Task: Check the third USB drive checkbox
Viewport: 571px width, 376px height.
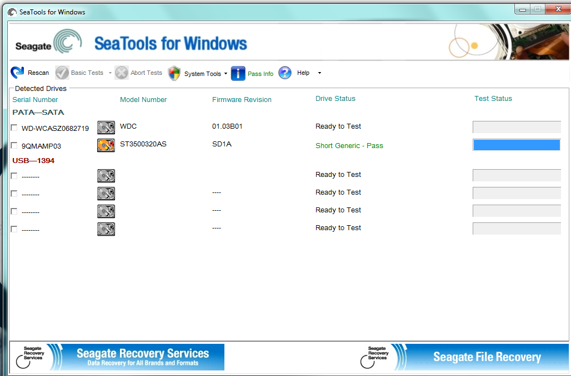Action: pos(14,211)
